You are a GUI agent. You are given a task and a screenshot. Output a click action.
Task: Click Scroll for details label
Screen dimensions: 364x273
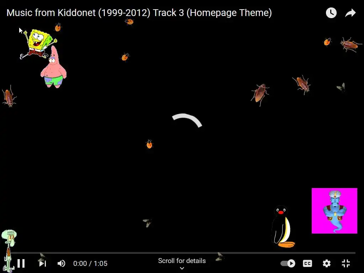pyautogui.click(x=182, y=261)
